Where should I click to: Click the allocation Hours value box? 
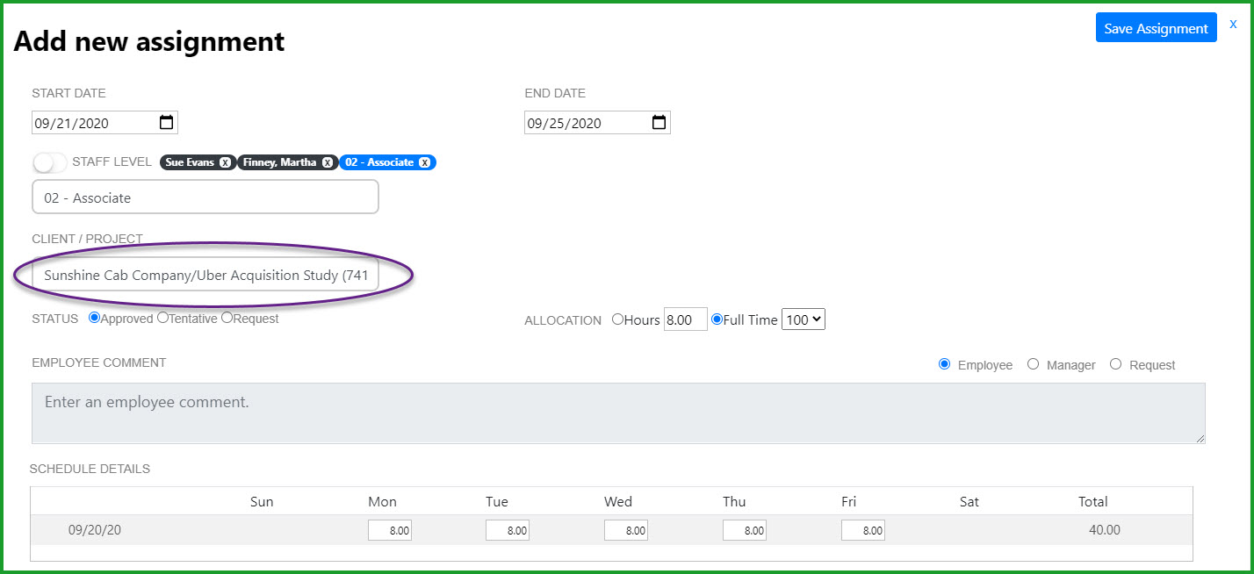pos(685,319)
